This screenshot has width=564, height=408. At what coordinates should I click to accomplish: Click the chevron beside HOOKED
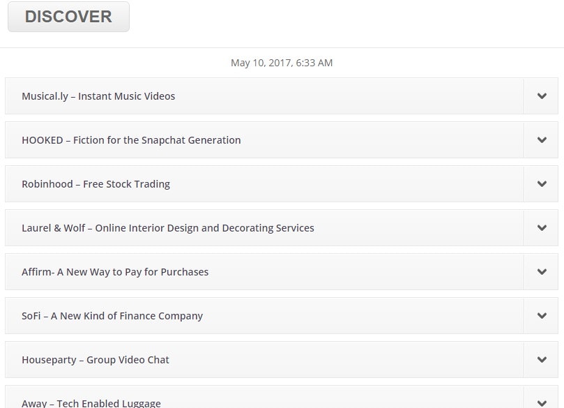pos(542,140)
